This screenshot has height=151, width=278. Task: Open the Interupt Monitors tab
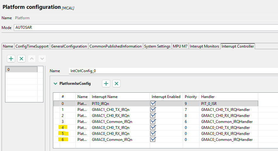pyautogui.click(x=204, y=46)
